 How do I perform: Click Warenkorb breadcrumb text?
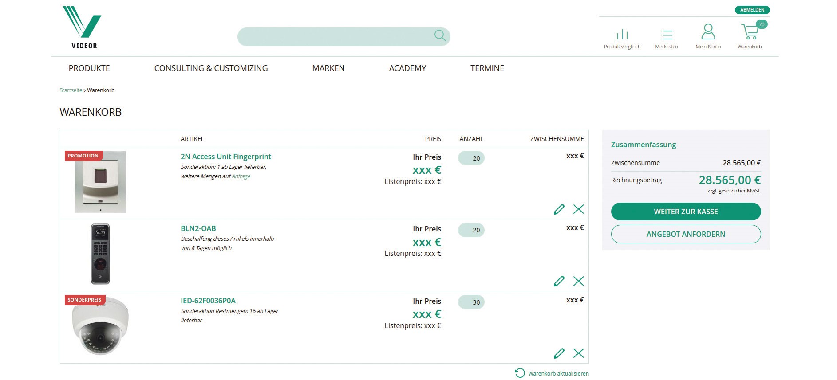pyautogui.click(x=101, y=90)
